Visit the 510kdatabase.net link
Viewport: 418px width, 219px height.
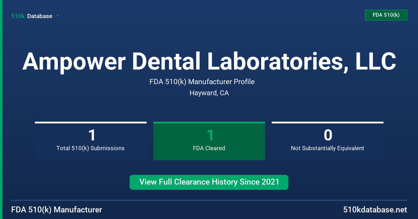click(375, 210)
